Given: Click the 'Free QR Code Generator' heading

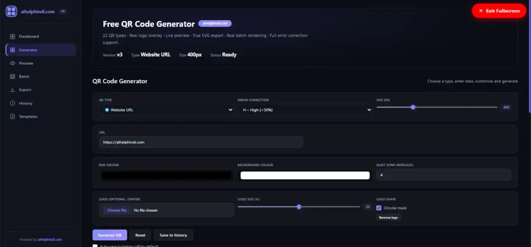Looking at the screenshot, I should coord(149,24).
